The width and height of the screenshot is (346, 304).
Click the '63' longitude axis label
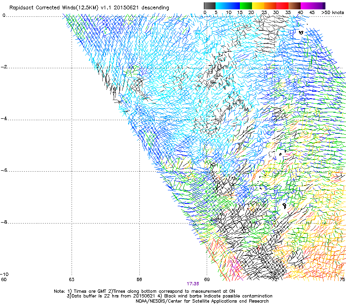(72, 279)
